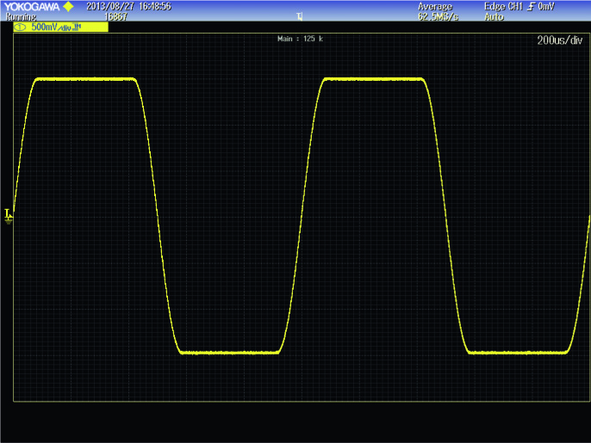Select the CH1 500mV/div channel label
Image resolution: width=591 pixels, height=443 pixels.
click(60, 28)
